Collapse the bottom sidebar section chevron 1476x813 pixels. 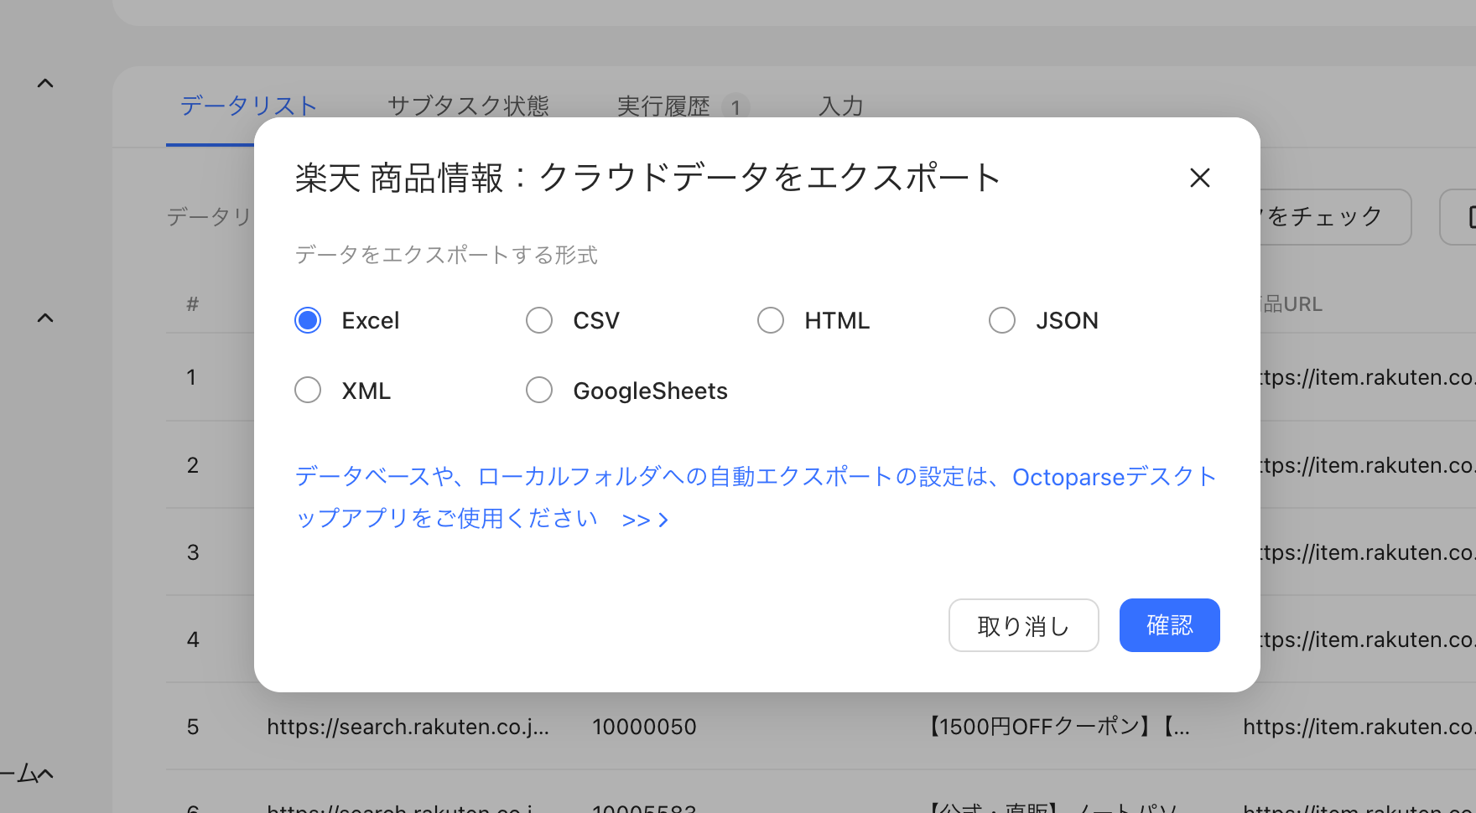(45, 774)
